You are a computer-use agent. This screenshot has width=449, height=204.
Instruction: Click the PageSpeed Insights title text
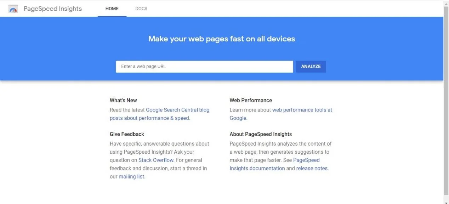tap(53, 9)
